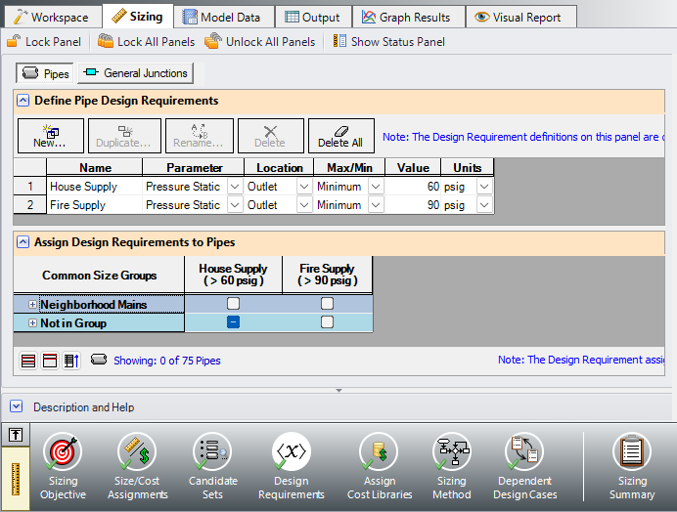The image size is (677, 512).
Task: Toggle House Supply for Not in Group
Action: click(233, 322)
